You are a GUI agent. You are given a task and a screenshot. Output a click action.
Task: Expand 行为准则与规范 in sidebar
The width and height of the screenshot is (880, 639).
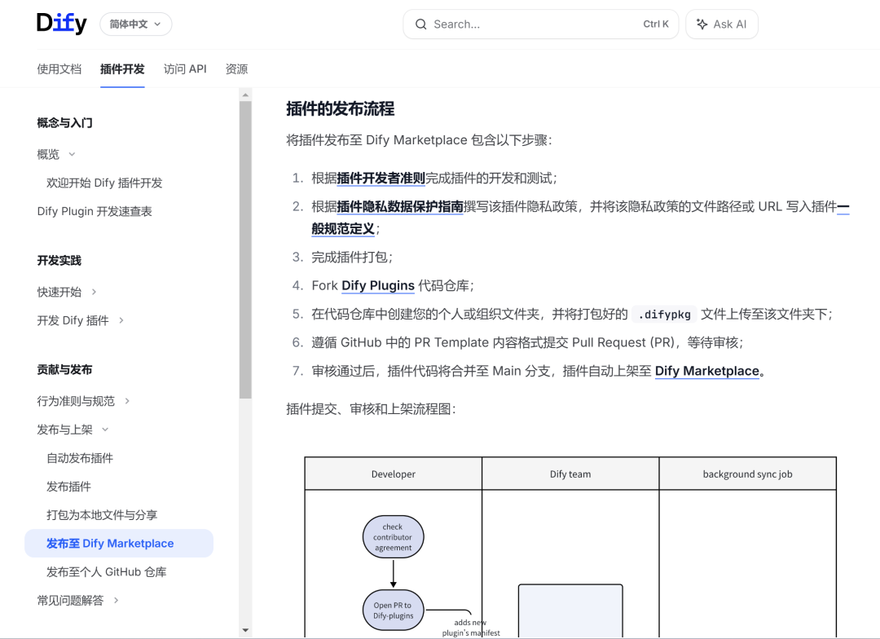click(x=127, y=401)
